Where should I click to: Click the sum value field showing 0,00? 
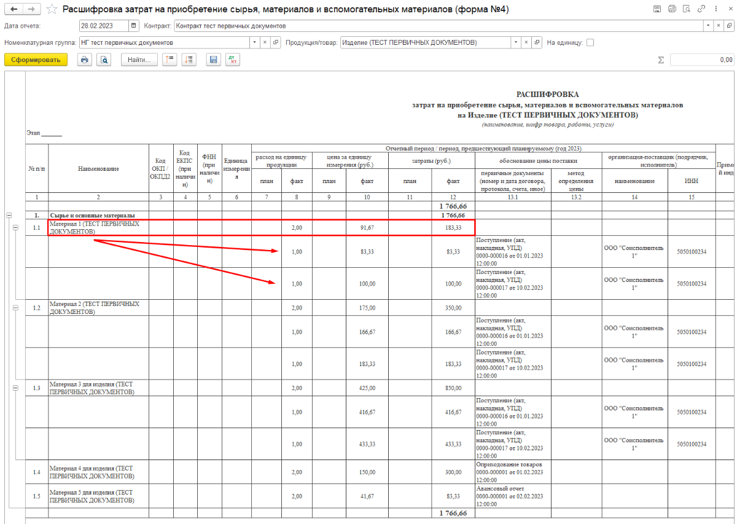(702, 60)
